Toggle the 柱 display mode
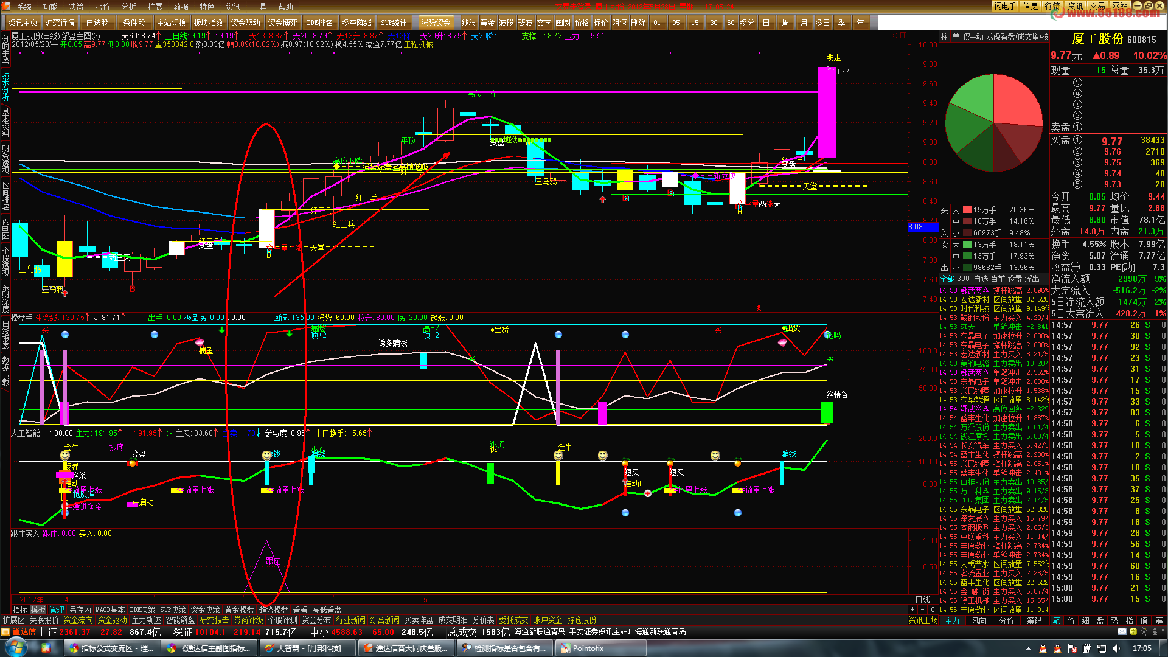 [x=944, y=36]
